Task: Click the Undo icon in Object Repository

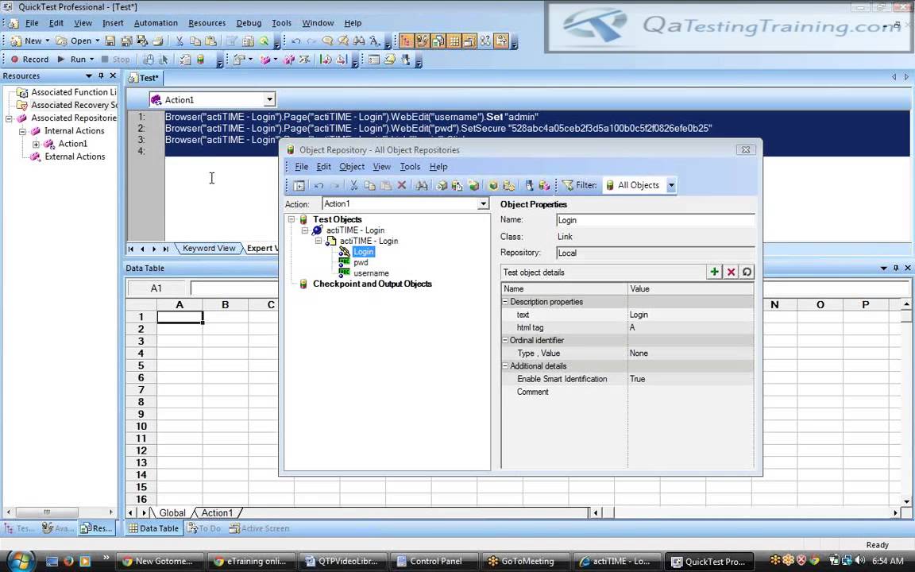Action: (319, 186)
